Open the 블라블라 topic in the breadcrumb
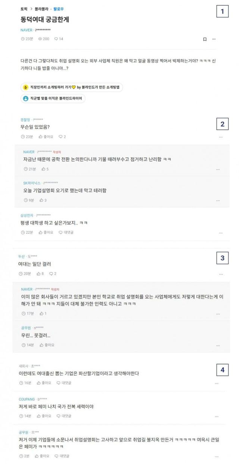Image resolution: width=239 pixels, height=464 pixels. pos(40,9)
